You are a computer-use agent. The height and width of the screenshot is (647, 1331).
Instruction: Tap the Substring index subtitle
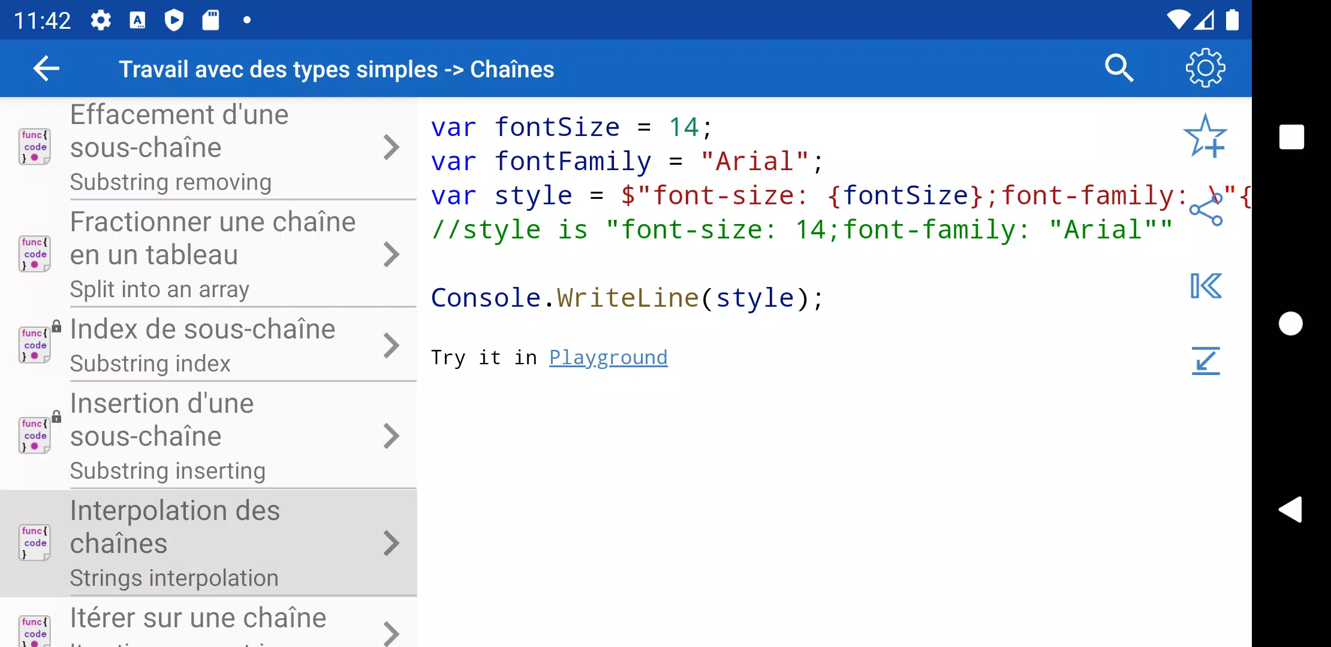click(150, 364)
